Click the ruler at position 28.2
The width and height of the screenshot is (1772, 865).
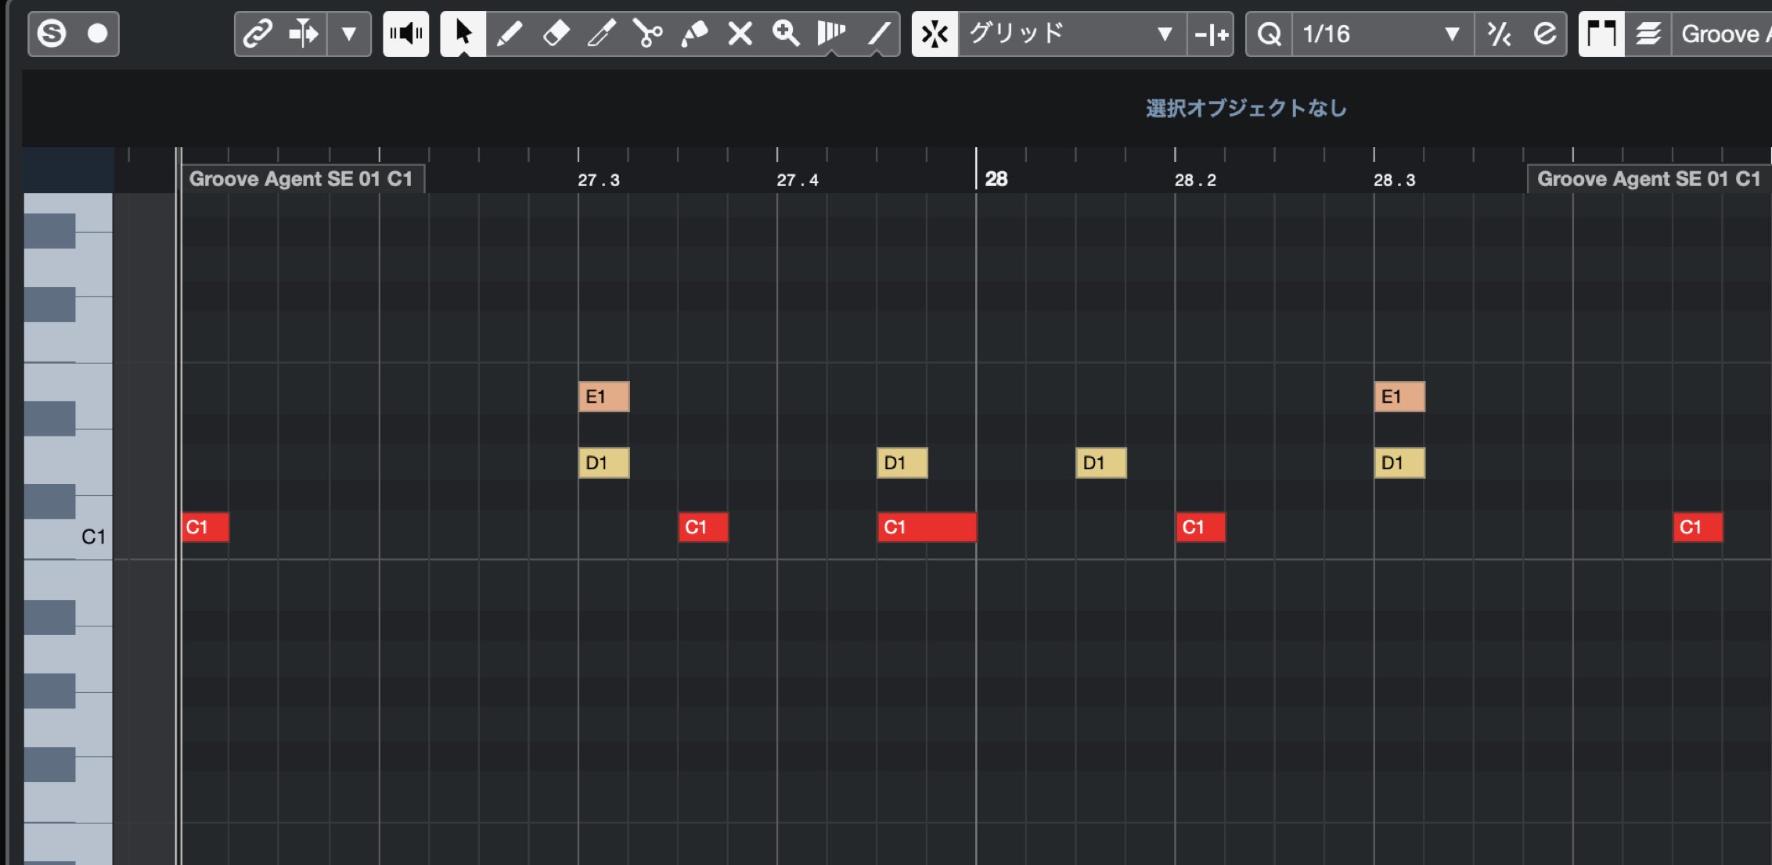pos(1195,180)
